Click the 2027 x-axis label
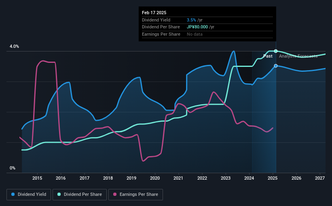This screenshot has width=332, height=206. coord(320,178)
